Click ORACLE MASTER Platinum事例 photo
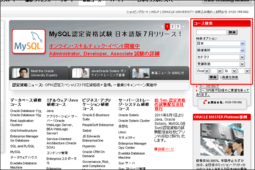 [222, 139]
